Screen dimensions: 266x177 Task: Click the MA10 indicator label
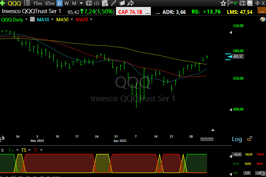tap(43, 20)
